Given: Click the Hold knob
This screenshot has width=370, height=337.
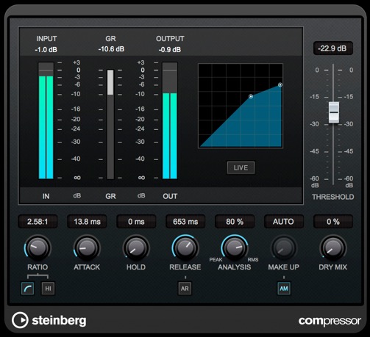Looking at the screenshot, I should pos(136,248).
